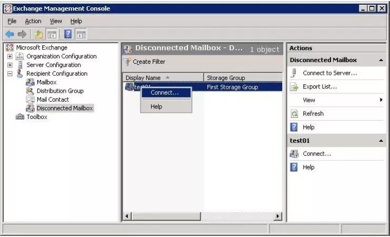
Task: Click the Back arrow toolbar icon
Action: [9, 34]
